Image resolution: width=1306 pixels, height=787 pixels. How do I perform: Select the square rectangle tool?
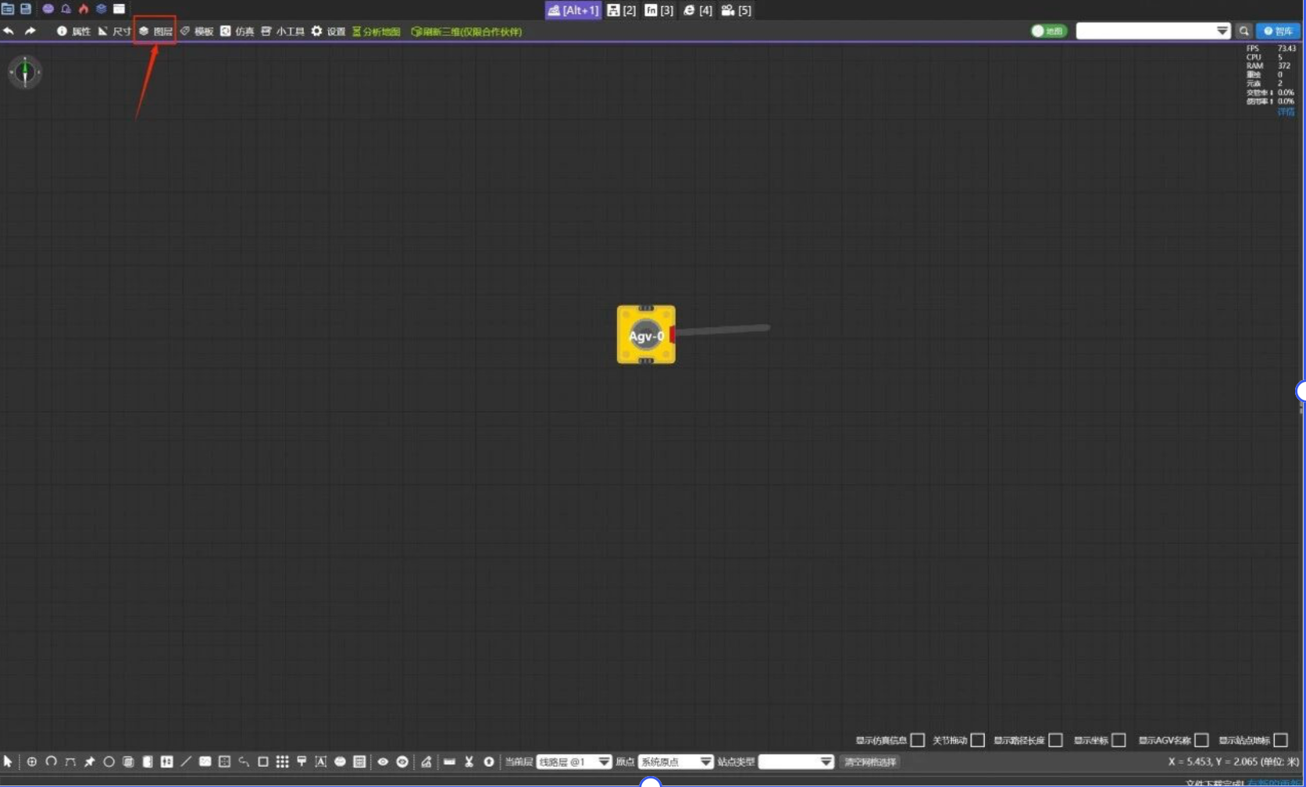pyautogui.click(x=262, y=761)
